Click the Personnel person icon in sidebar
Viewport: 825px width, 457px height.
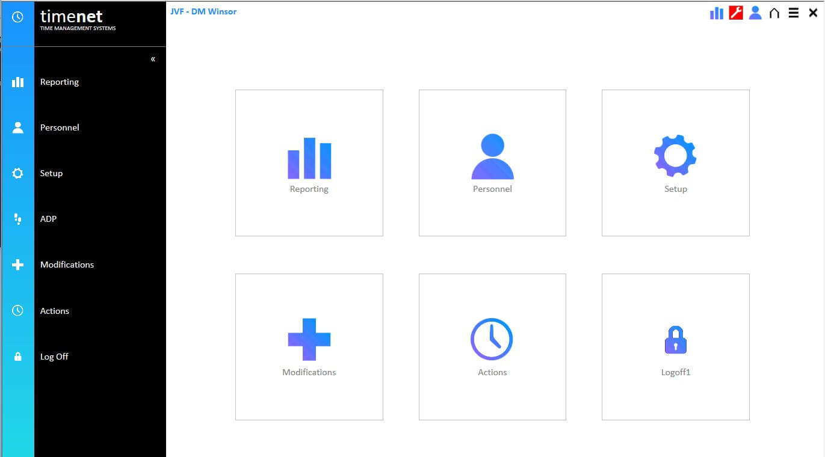click(x=18, y=127)
